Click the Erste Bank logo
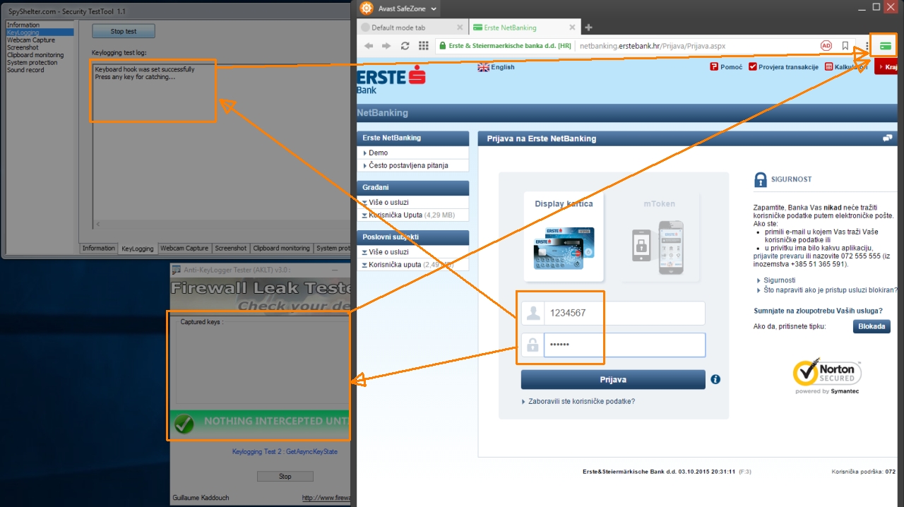The height and width of the screenshot is (507, 904). click(x=391, y=79)
